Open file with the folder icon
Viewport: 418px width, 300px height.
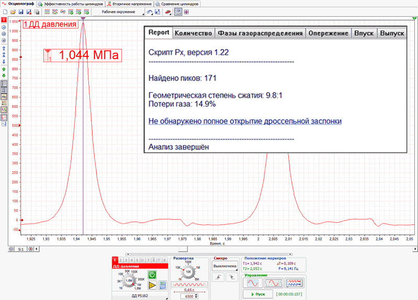tap(13, 12)
